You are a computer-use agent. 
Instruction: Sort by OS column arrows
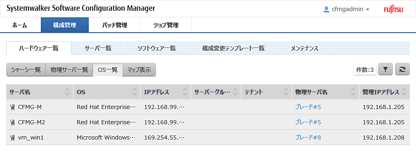(x=135, y=92)
